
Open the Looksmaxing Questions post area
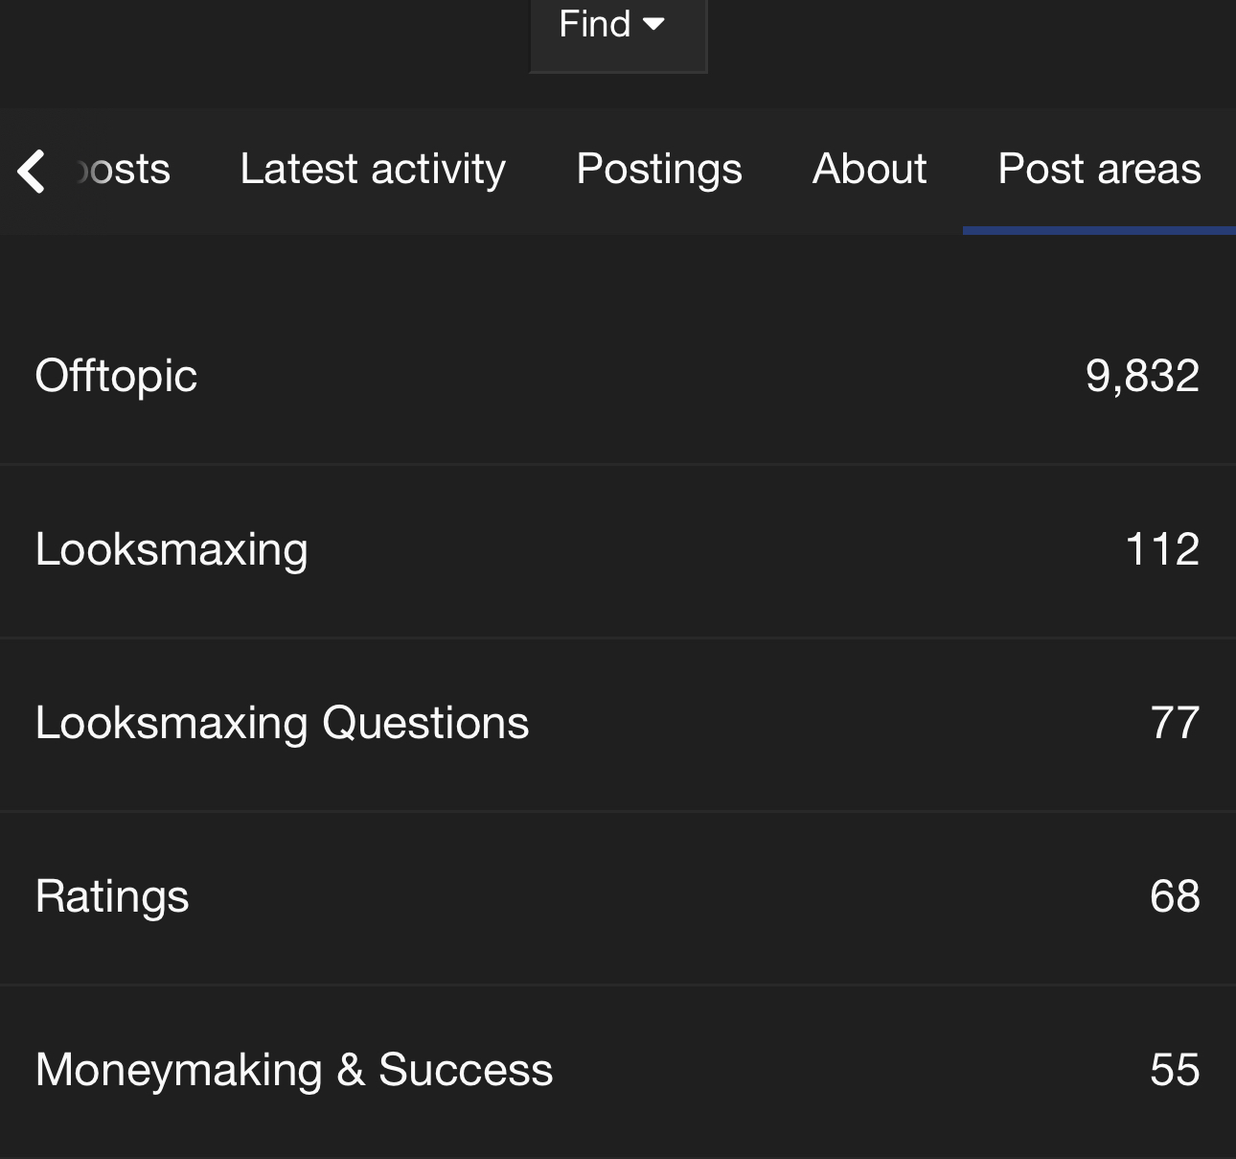click(282, 723)
